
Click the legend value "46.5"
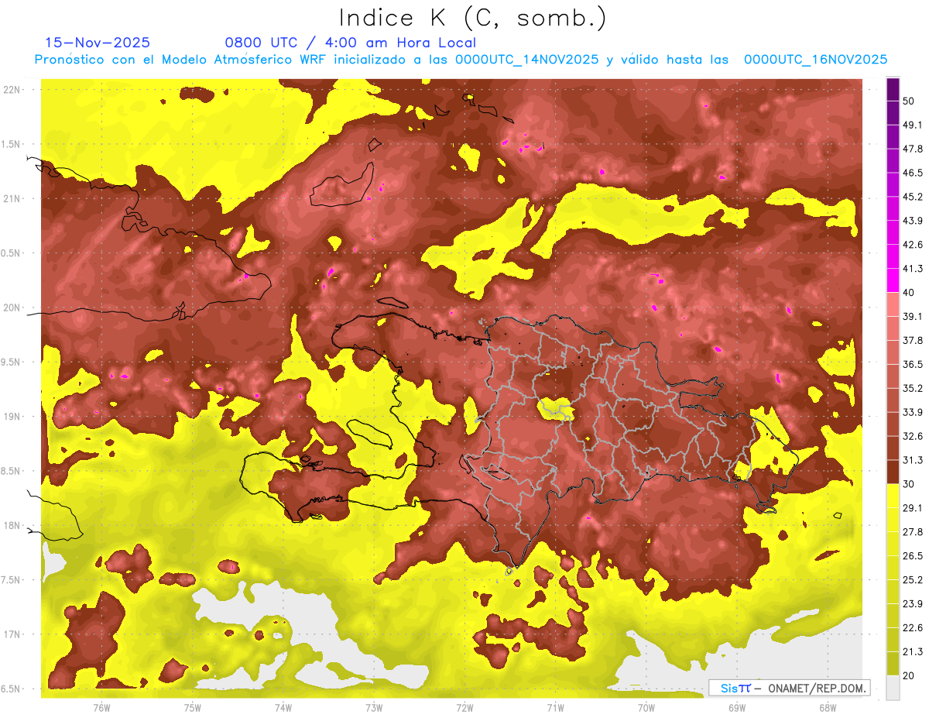pos(912,173)
